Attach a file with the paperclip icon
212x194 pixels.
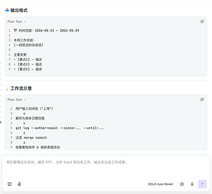[19, 184]
